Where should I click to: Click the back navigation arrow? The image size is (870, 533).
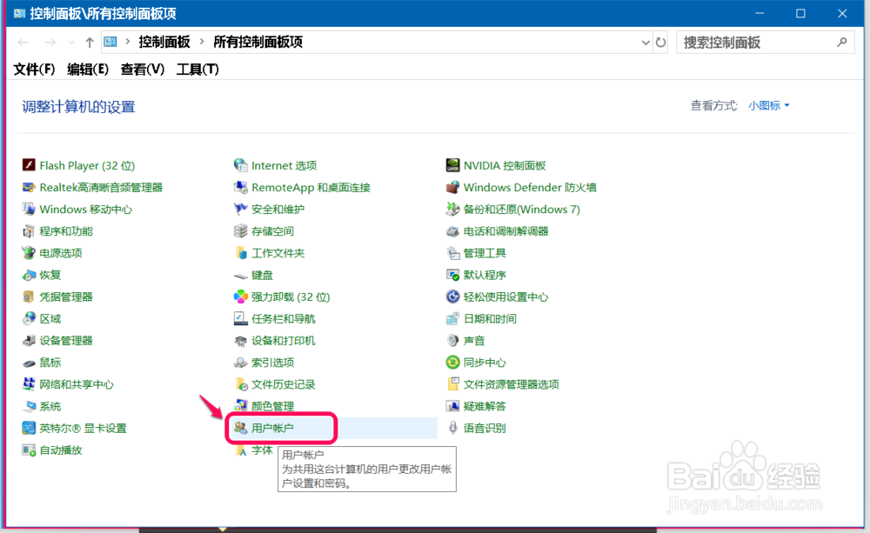23,42
